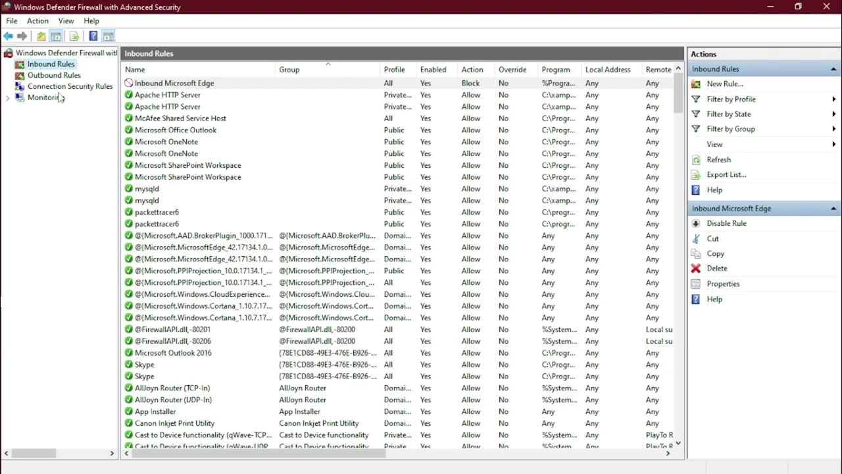Open the Filter by Group submenu arrow
842x474 pixels.
coord(833,129)
